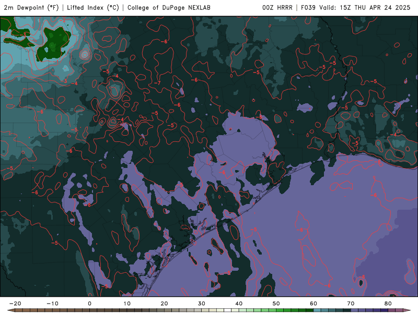
Task: Pick the white color bar segment below 40
Action: 228,310
